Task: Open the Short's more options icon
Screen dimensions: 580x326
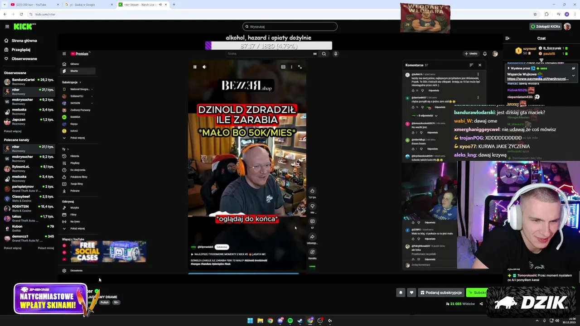Action: 291,67
